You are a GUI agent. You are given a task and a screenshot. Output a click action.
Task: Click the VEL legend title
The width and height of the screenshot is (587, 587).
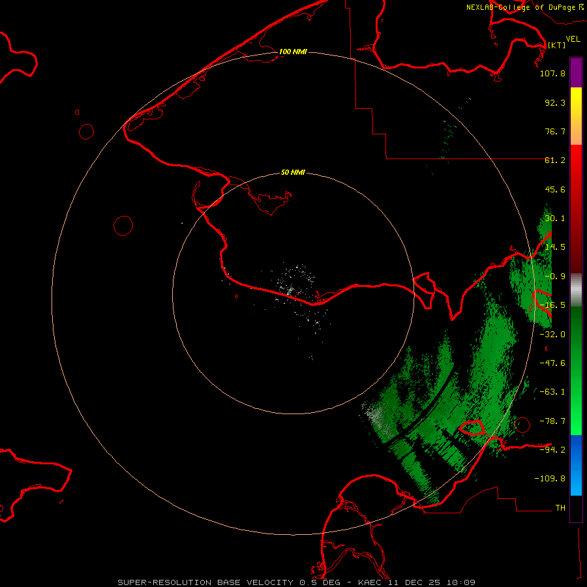pos(573,38)
